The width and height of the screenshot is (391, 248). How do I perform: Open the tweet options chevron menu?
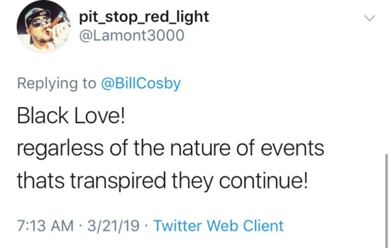(x=369, y=18)
